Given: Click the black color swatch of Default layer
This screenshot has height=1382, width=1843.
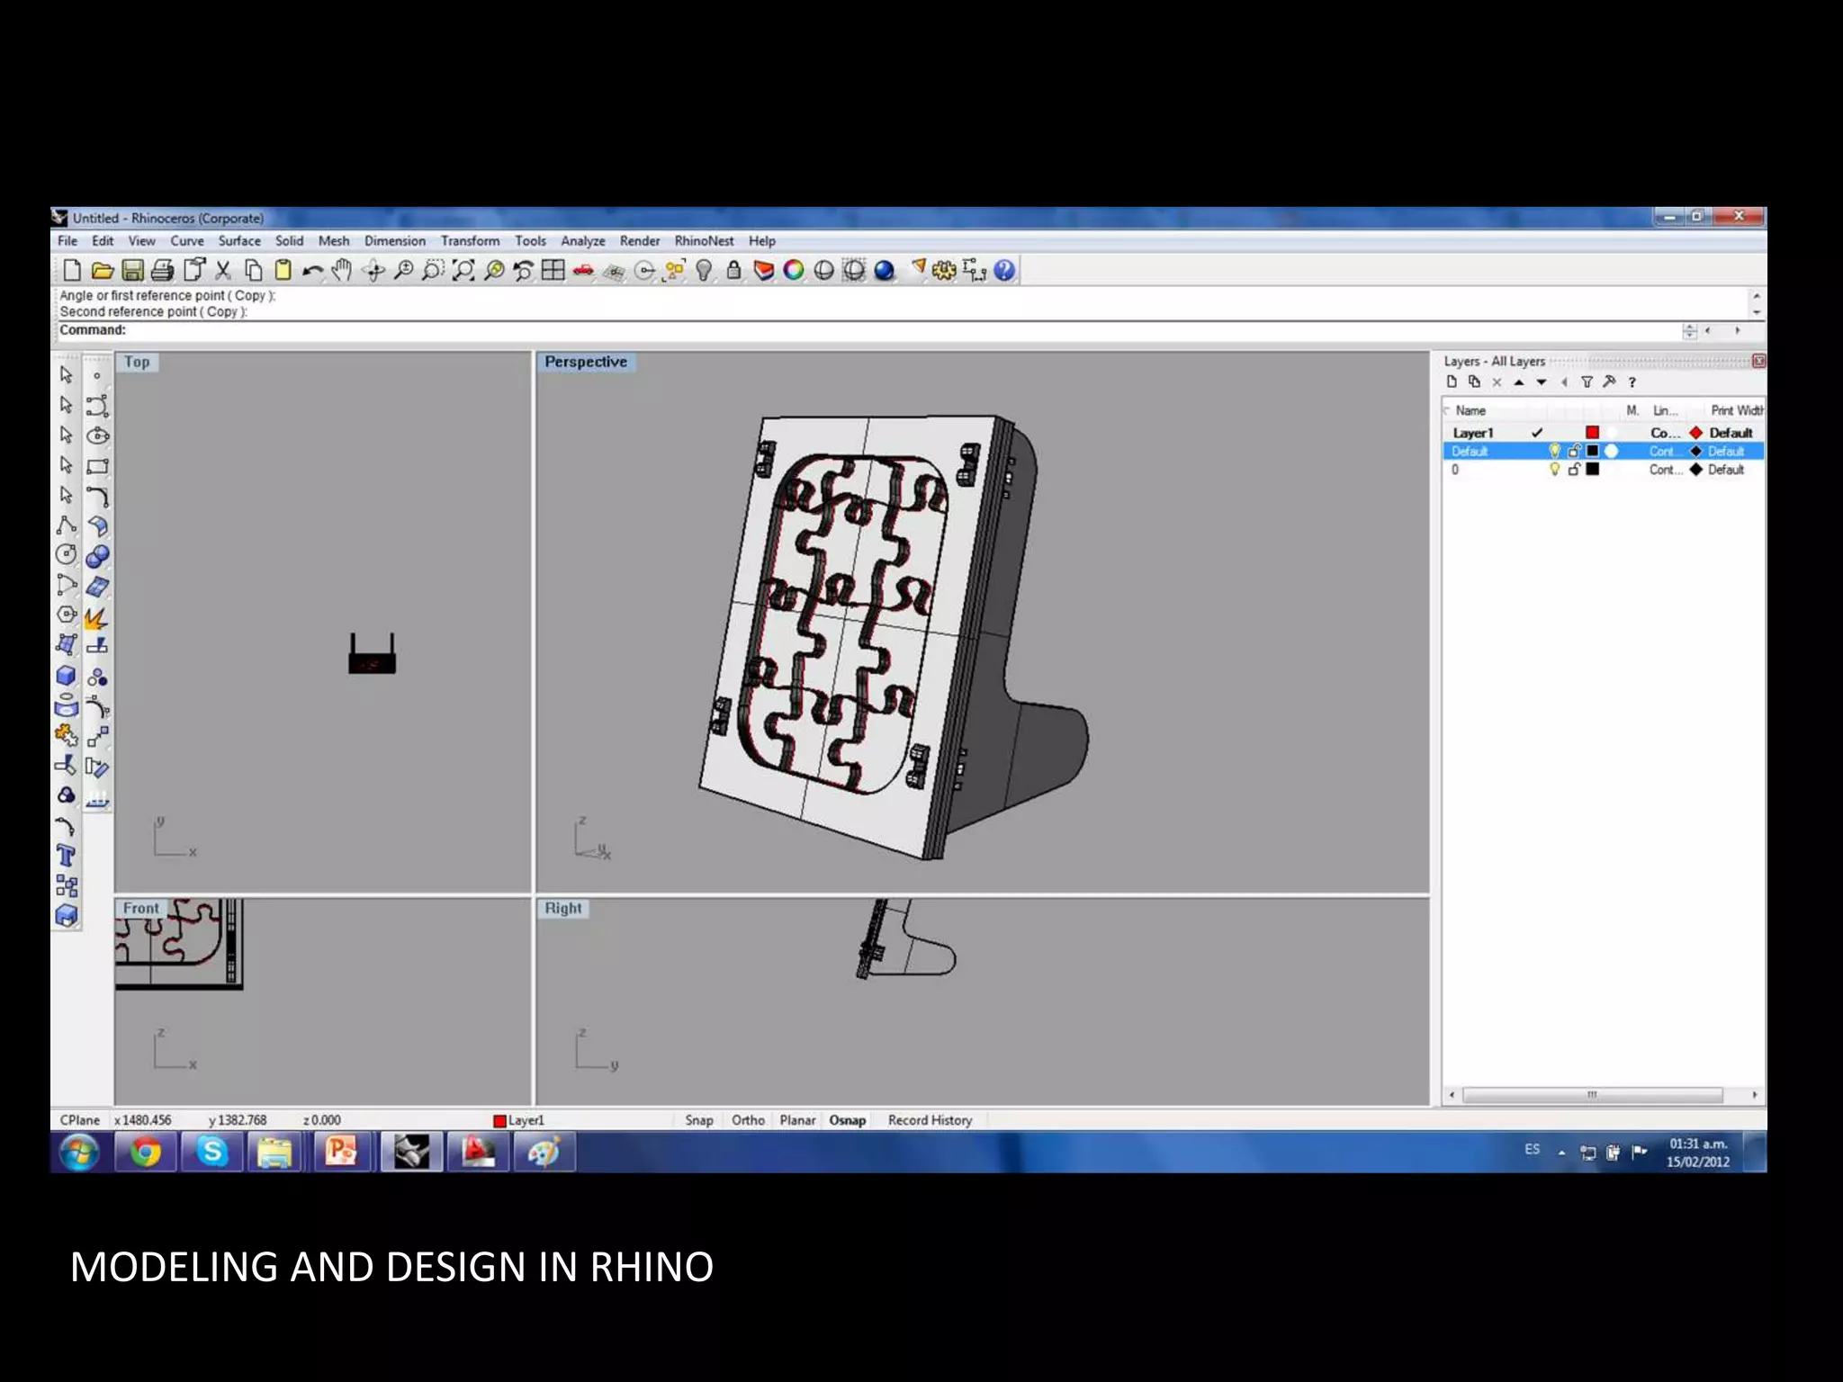Looking at the screenshot, I should point(1592,451).
